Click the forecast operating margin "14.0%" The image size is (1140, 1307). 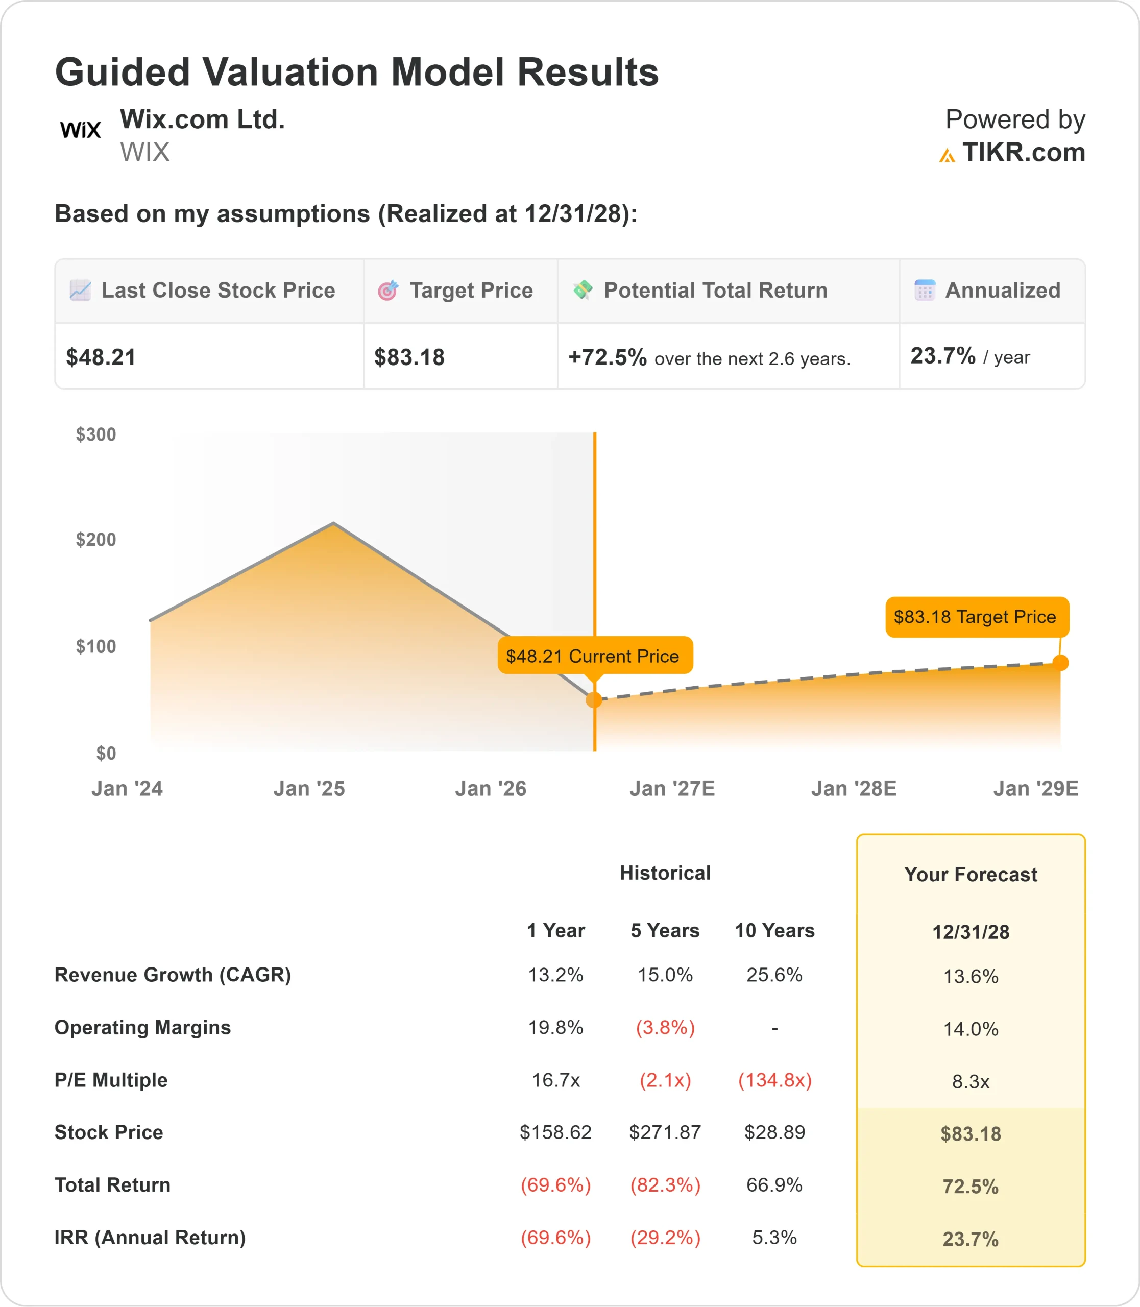coord(971,1029)
